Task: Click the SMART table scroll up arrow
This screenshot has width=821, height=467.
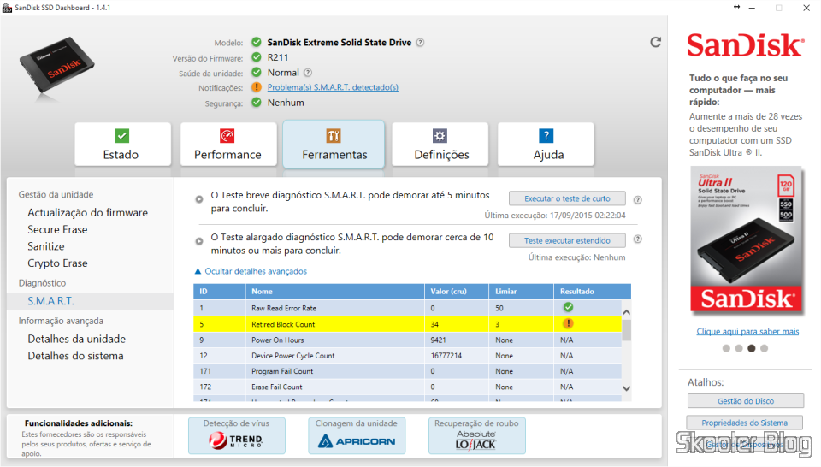Action: click(x=626, y=312)
